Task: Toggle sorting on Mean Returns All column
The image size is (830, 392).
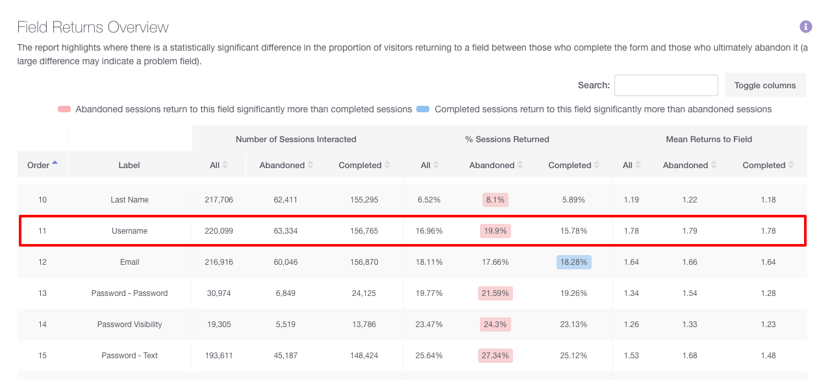Action: pos(638,165)
